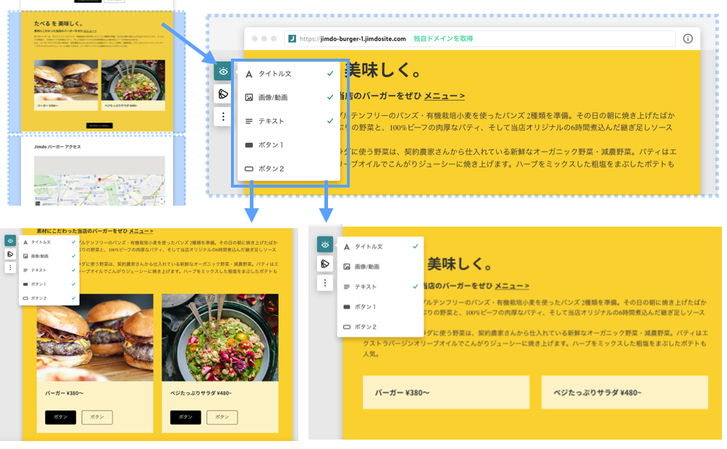
Task: Click the paintbrush icon in the bottom-right panel
Action: pos(324,264)
